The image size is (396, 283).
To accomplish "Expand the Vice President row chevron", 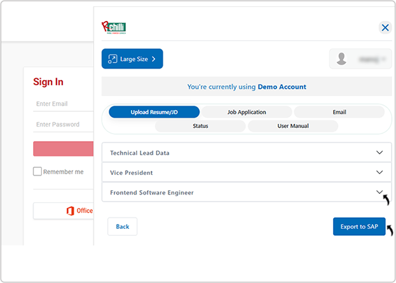I will (379, 172).
